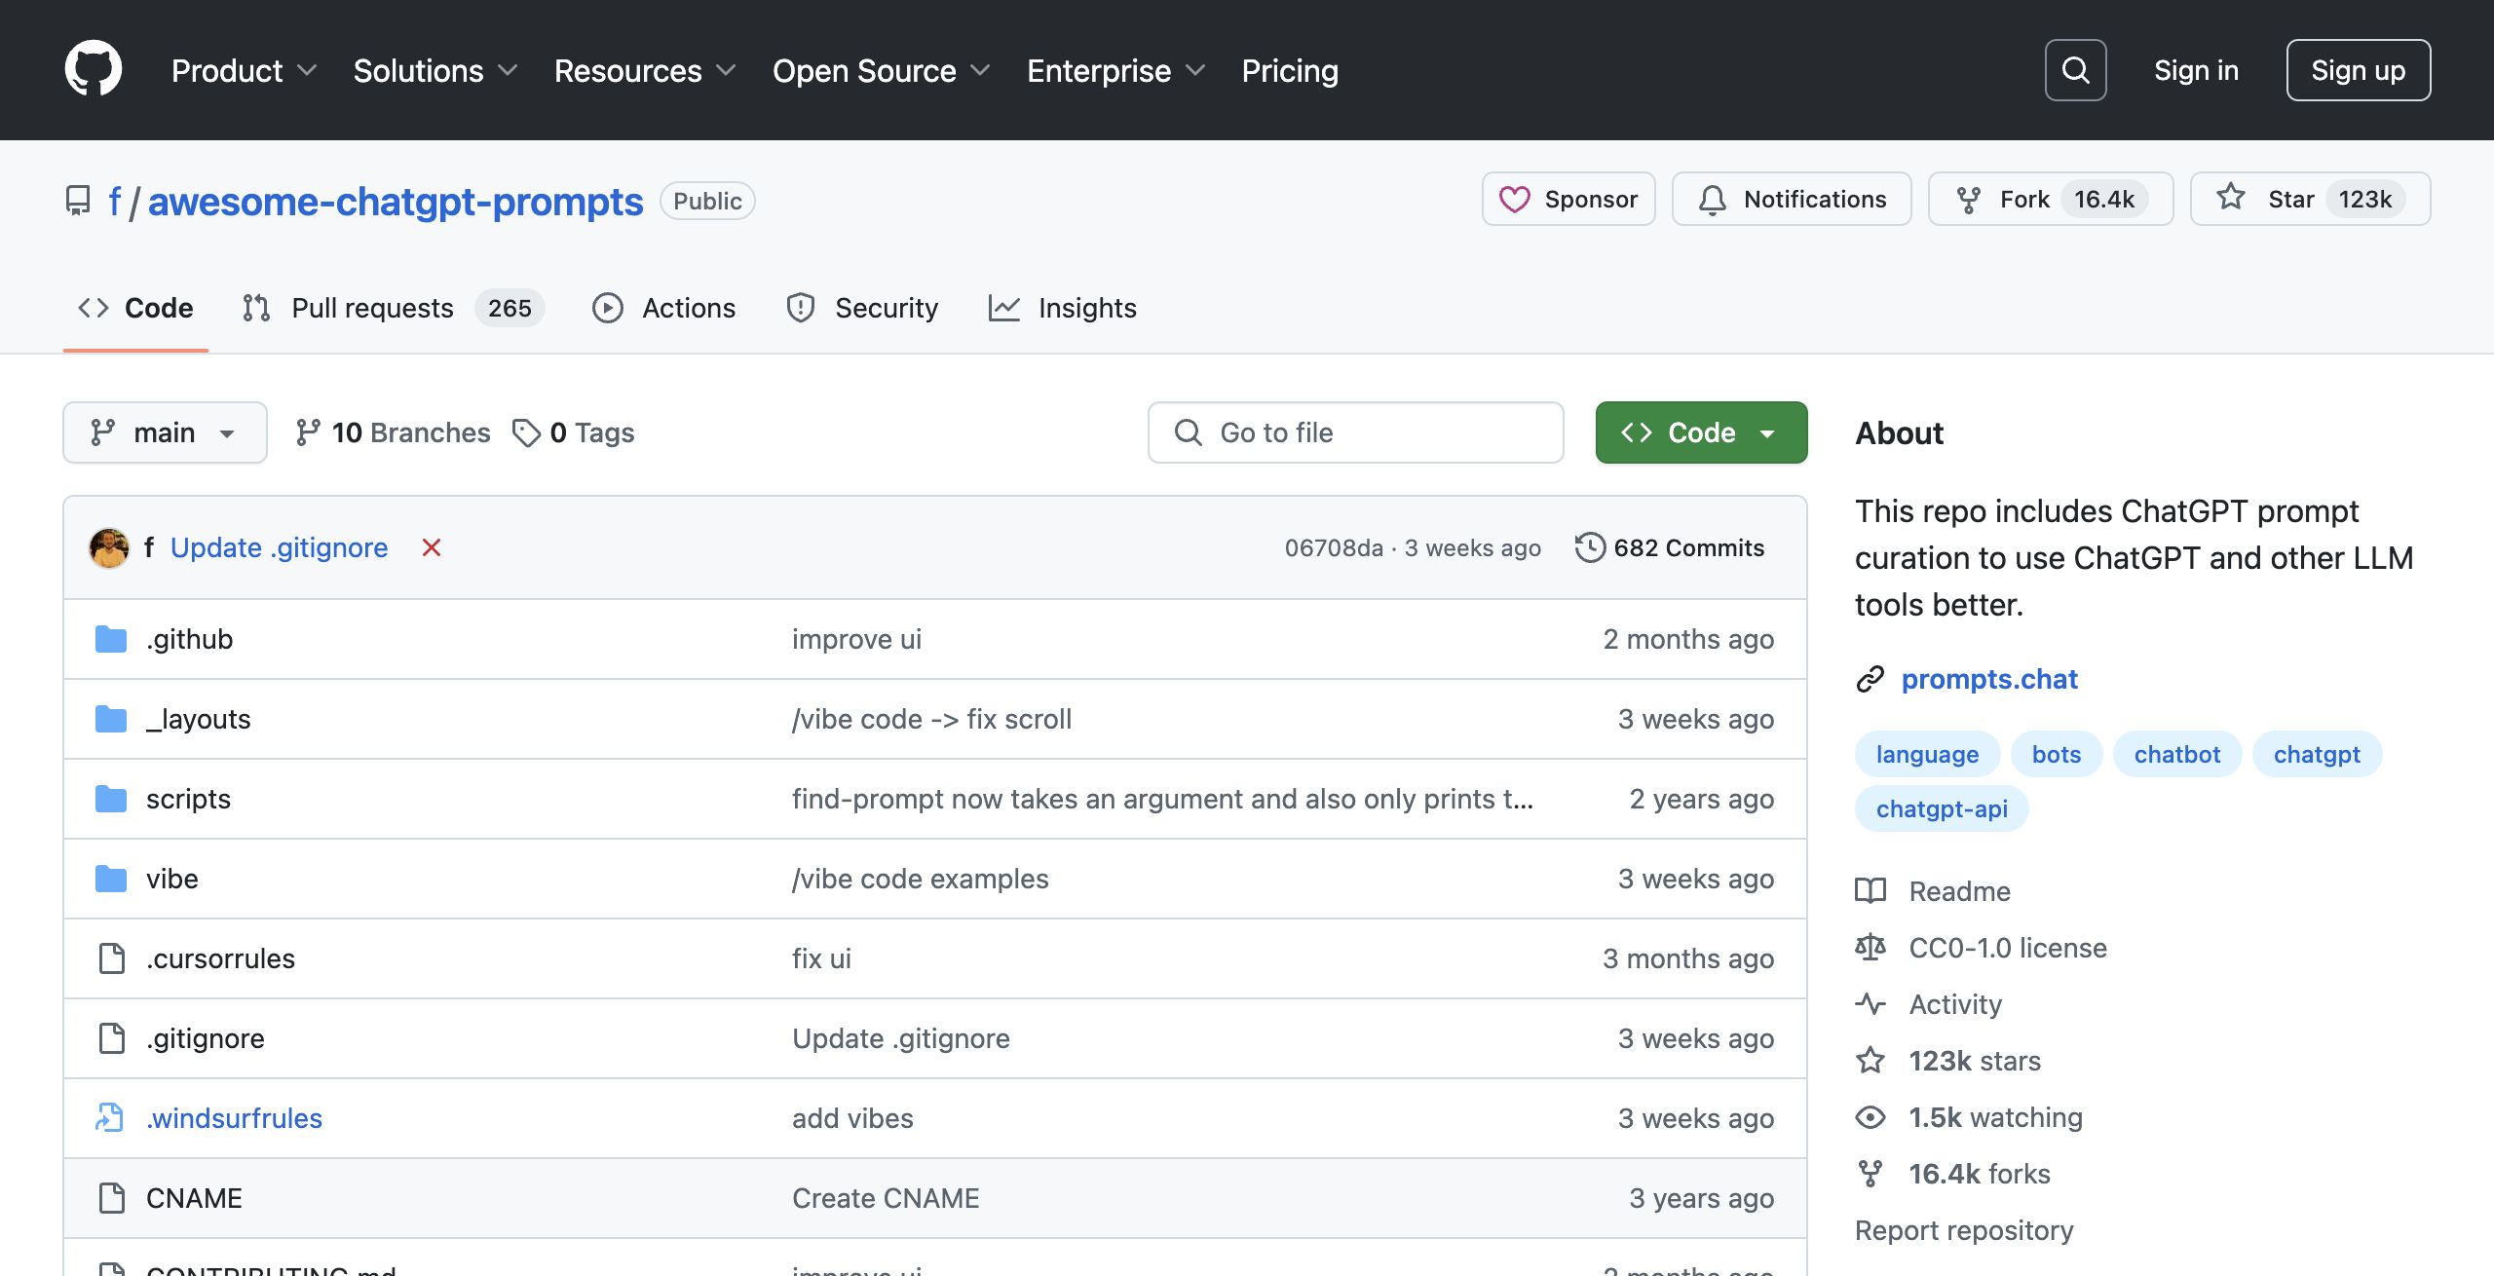Open the prompts.chat website link

coord(1989,679)
